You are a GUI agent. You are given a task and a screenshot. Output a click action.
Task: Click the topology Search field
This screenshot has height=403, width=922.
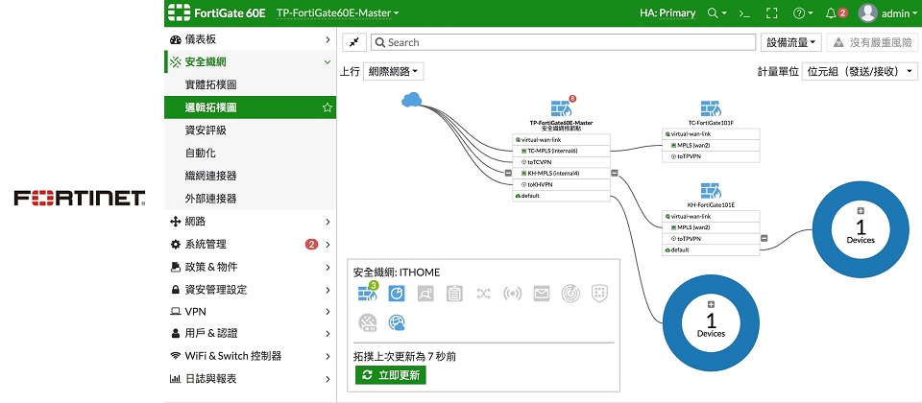563,42
